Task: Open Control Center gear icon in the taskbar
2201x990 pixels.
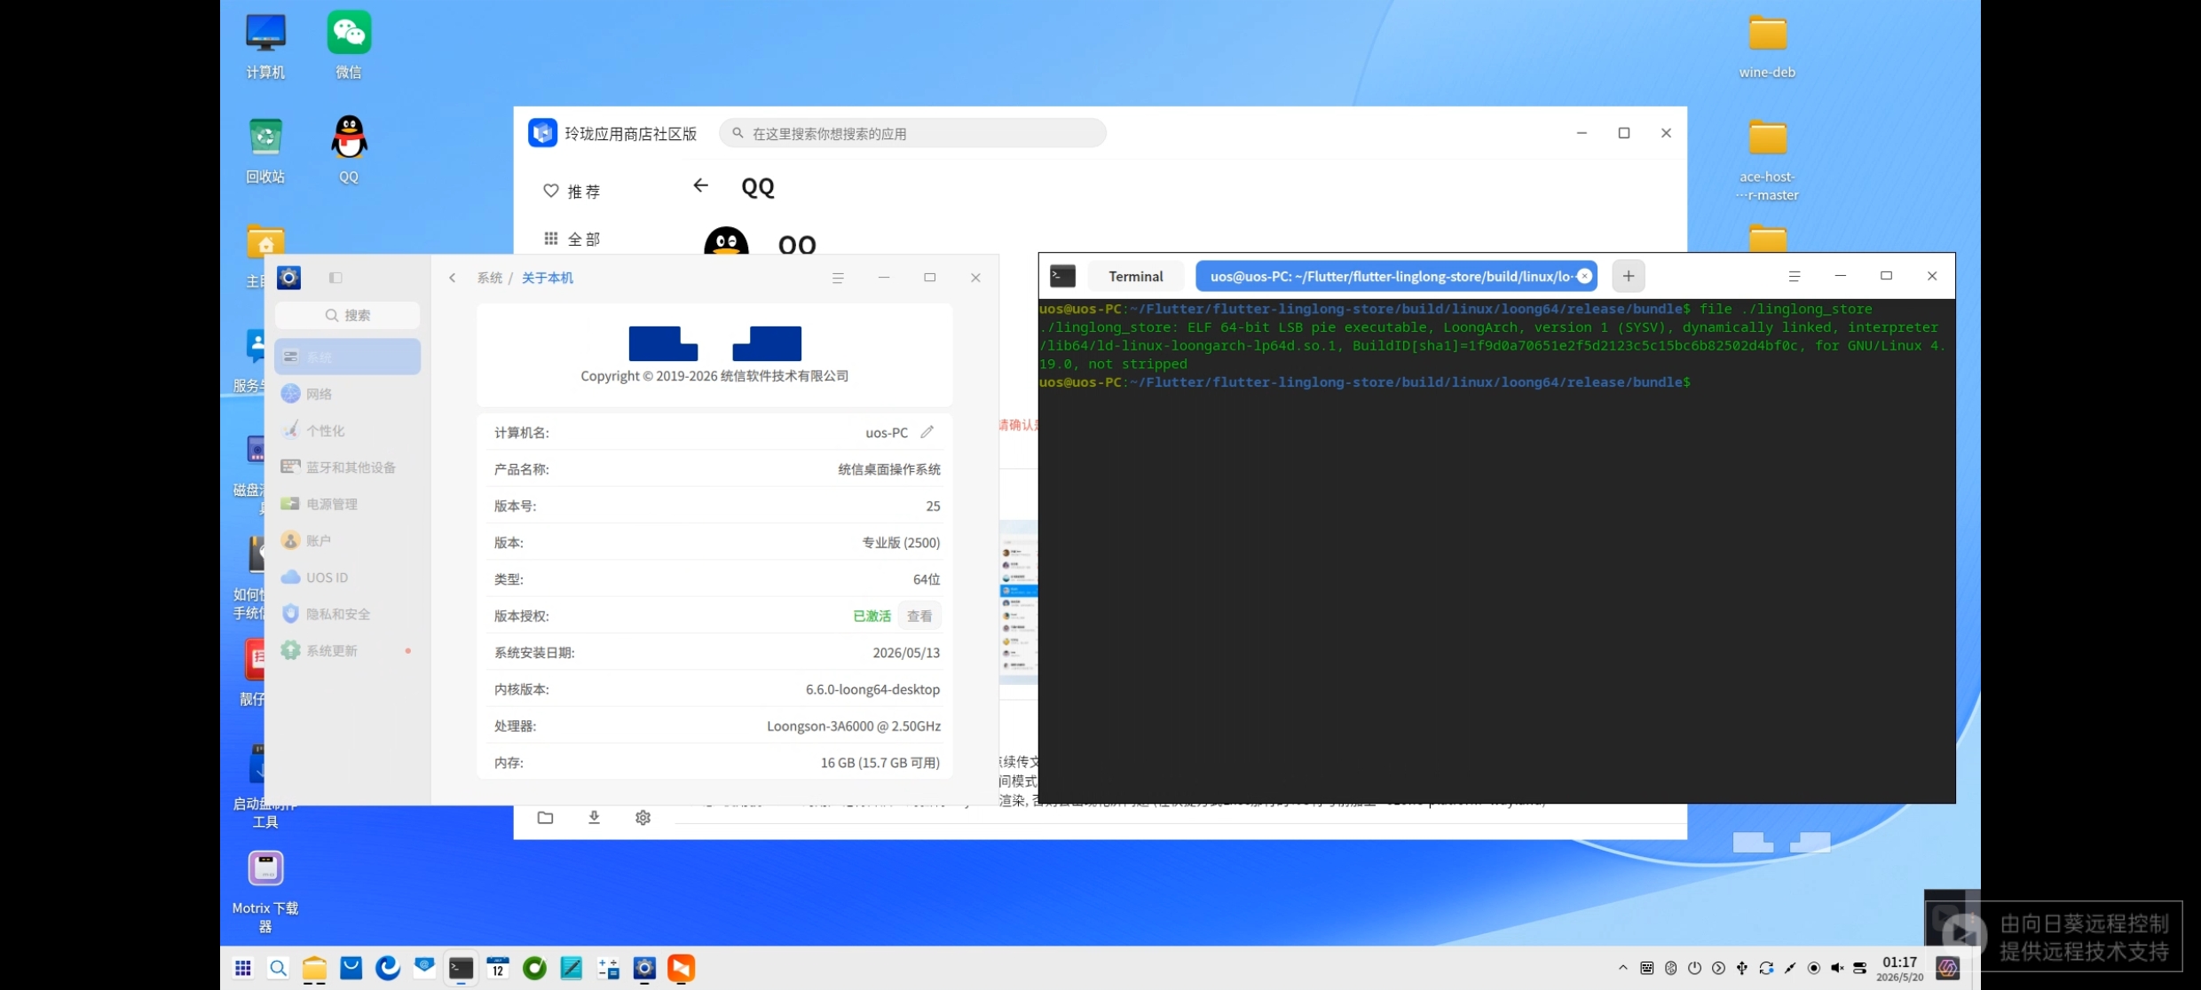Action: coord(645,968)
